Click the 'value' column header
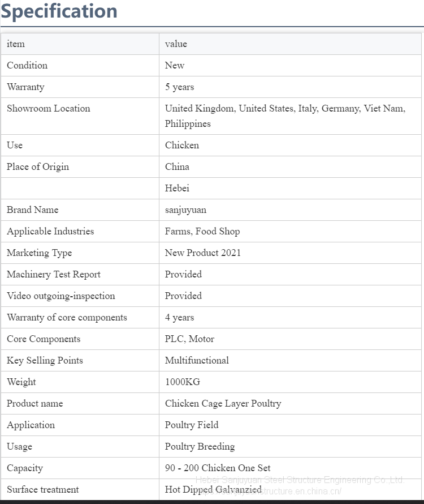Image resolution: width=424 pixels, height=504 pixels. coord(176,44)
